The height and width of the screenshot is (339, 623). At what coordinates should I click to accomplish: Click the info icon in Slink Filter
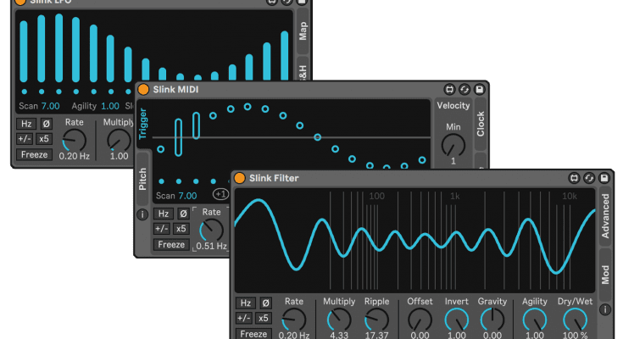coord(604,309)
